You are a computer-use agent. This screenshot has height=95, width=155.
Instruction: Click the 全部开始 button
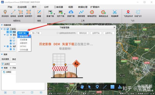(x=96, y=33)
